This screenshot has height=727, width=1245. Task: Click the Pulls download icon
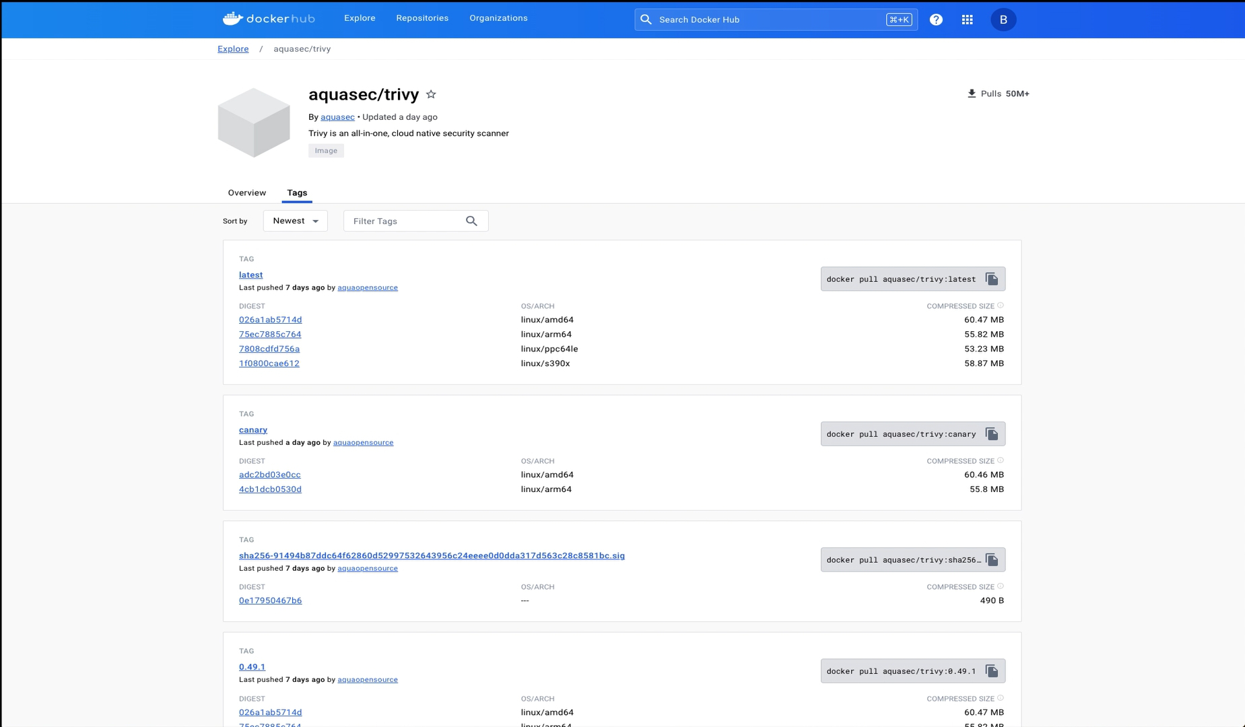[971, 94]
